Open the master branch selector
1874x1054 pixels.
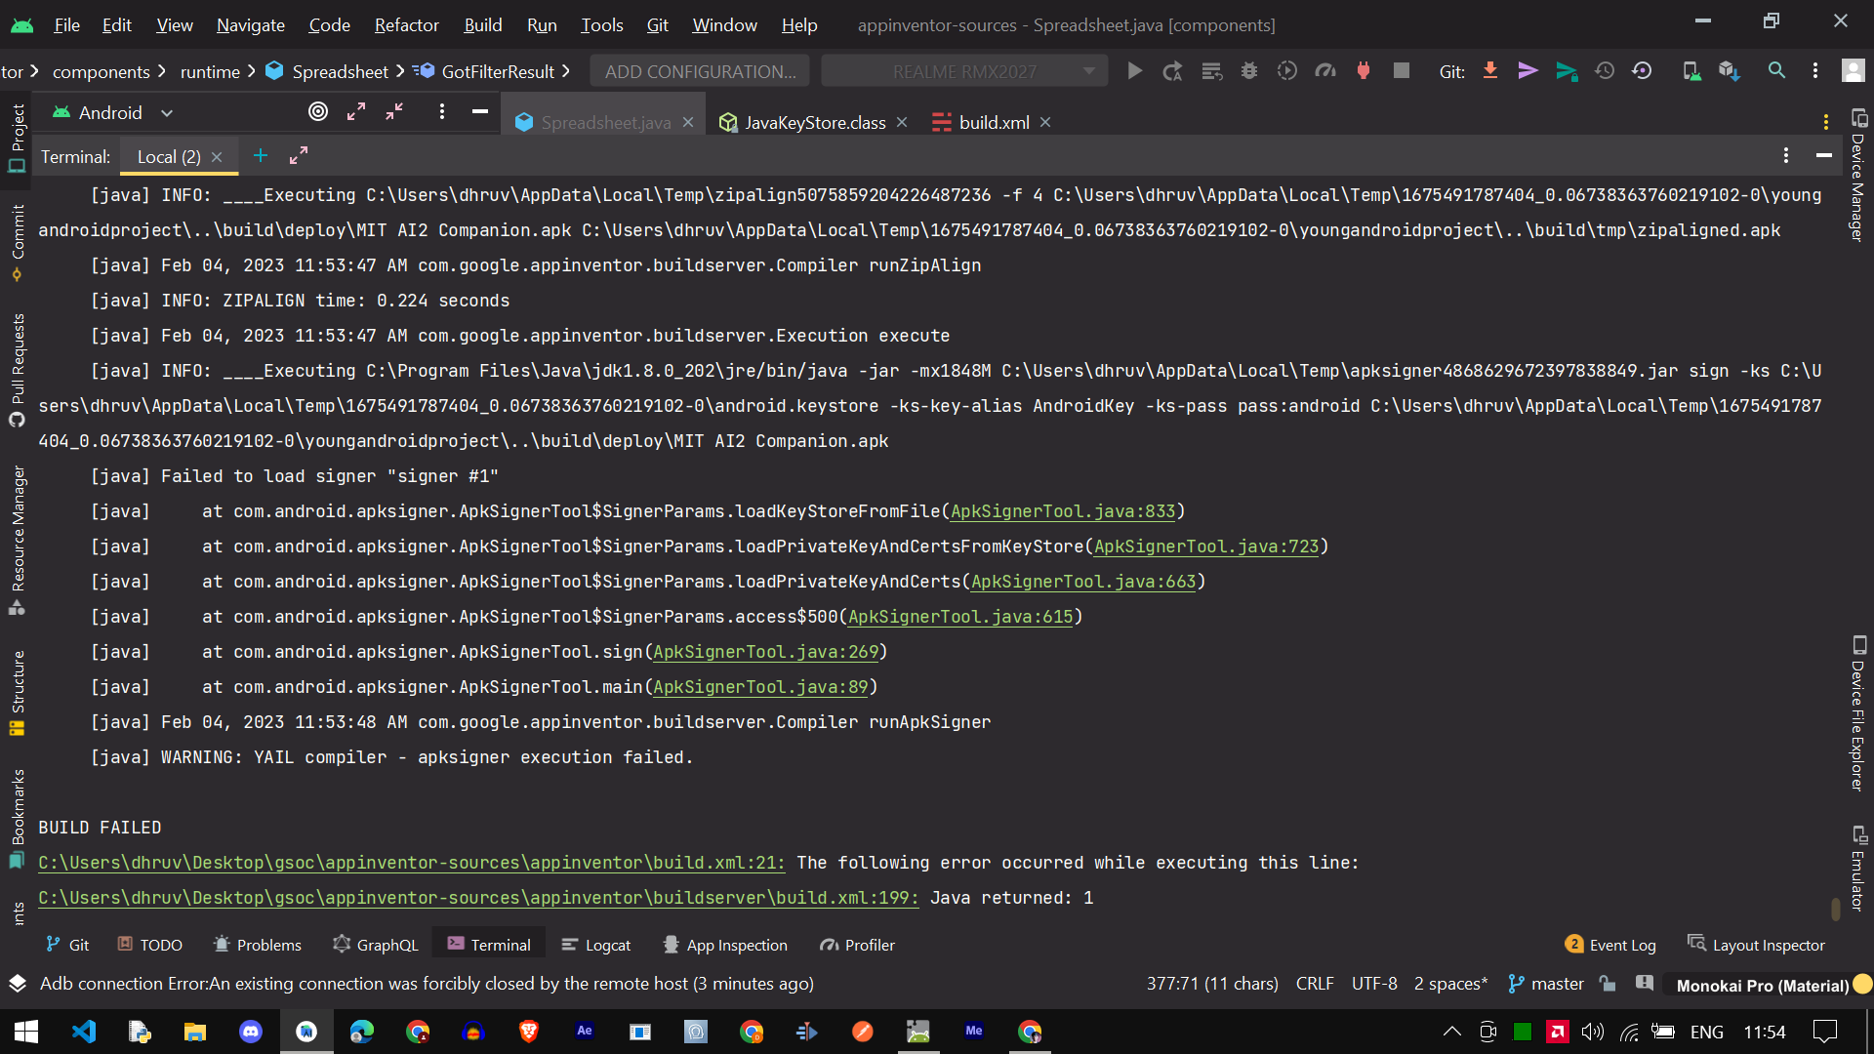[1546, 984]
